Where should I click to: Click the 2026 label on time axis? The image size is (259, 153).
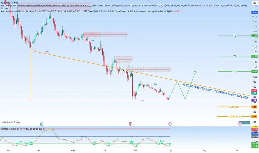[73, 151]
